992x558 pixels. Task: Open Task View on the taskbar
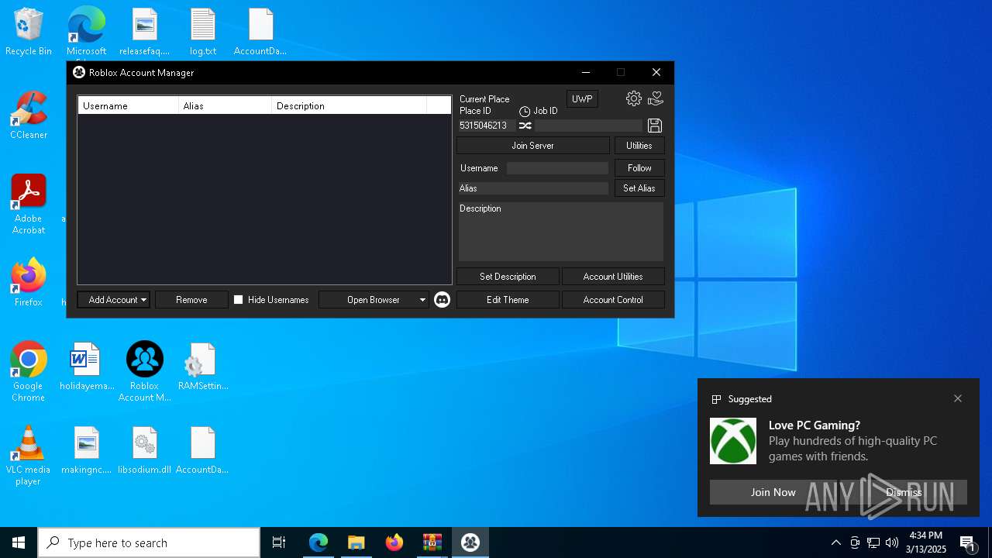coord(280,542)
